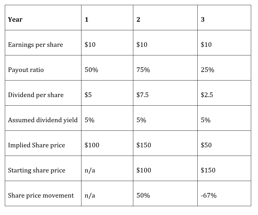
Task: Click Year 3 starting share price $150
Action: [208, 170]
